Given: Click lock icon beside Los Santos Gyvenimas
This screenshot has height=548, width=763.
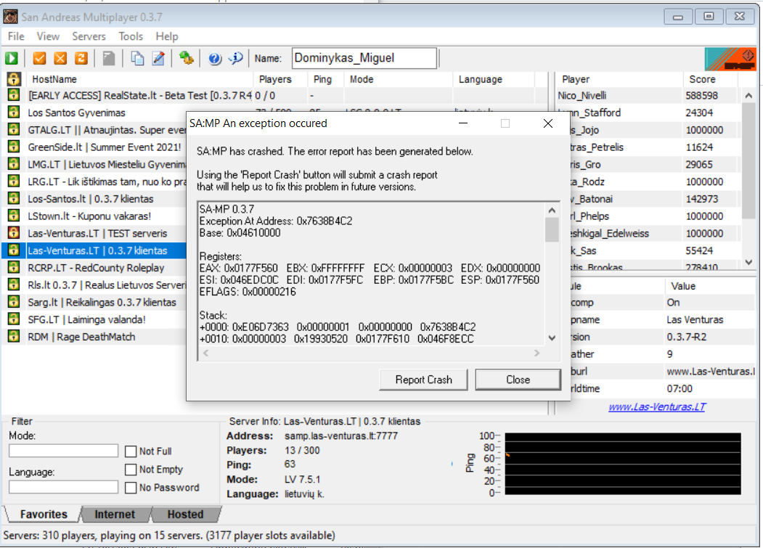Looking at the screenshot, I should [x=14, y=113].
